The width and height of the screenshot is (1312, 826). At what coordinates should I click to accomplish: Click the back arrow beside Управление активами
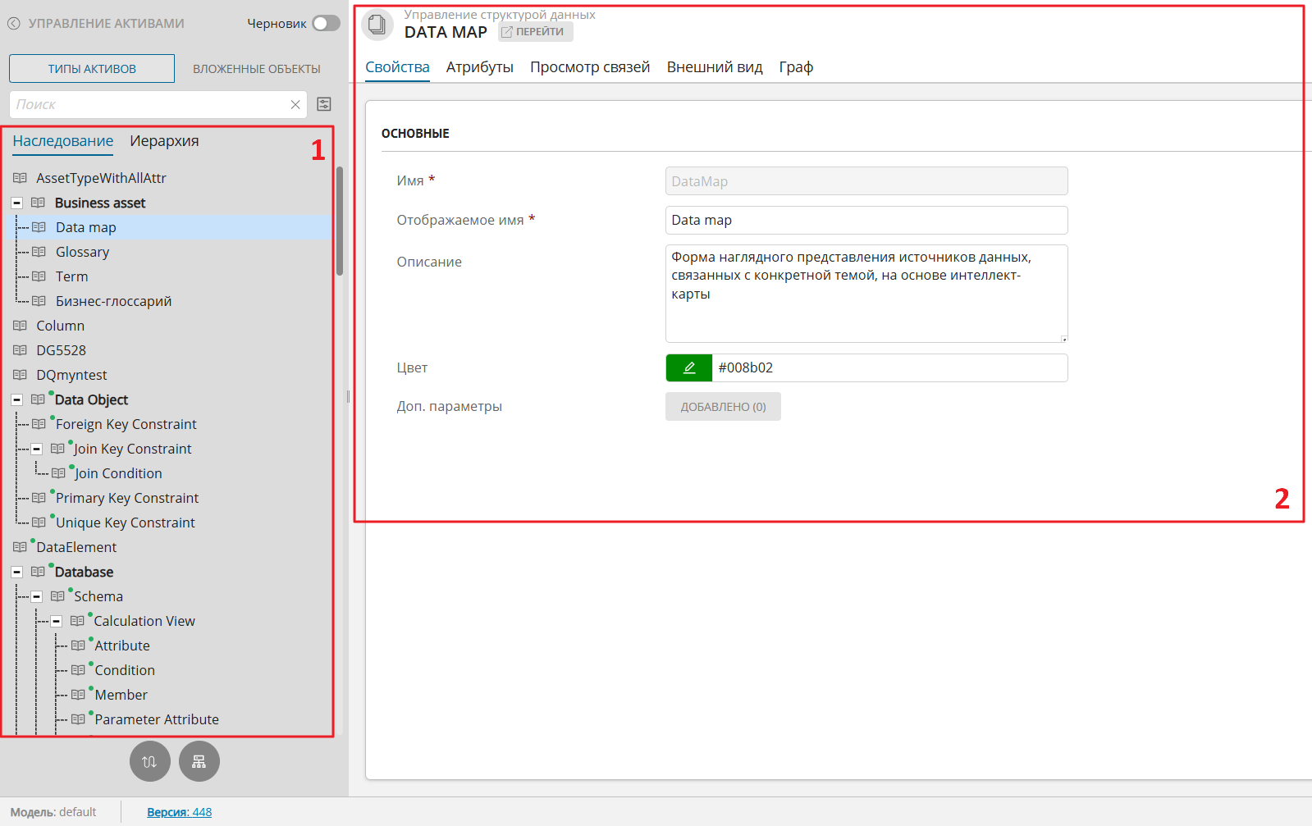[14, 24]
